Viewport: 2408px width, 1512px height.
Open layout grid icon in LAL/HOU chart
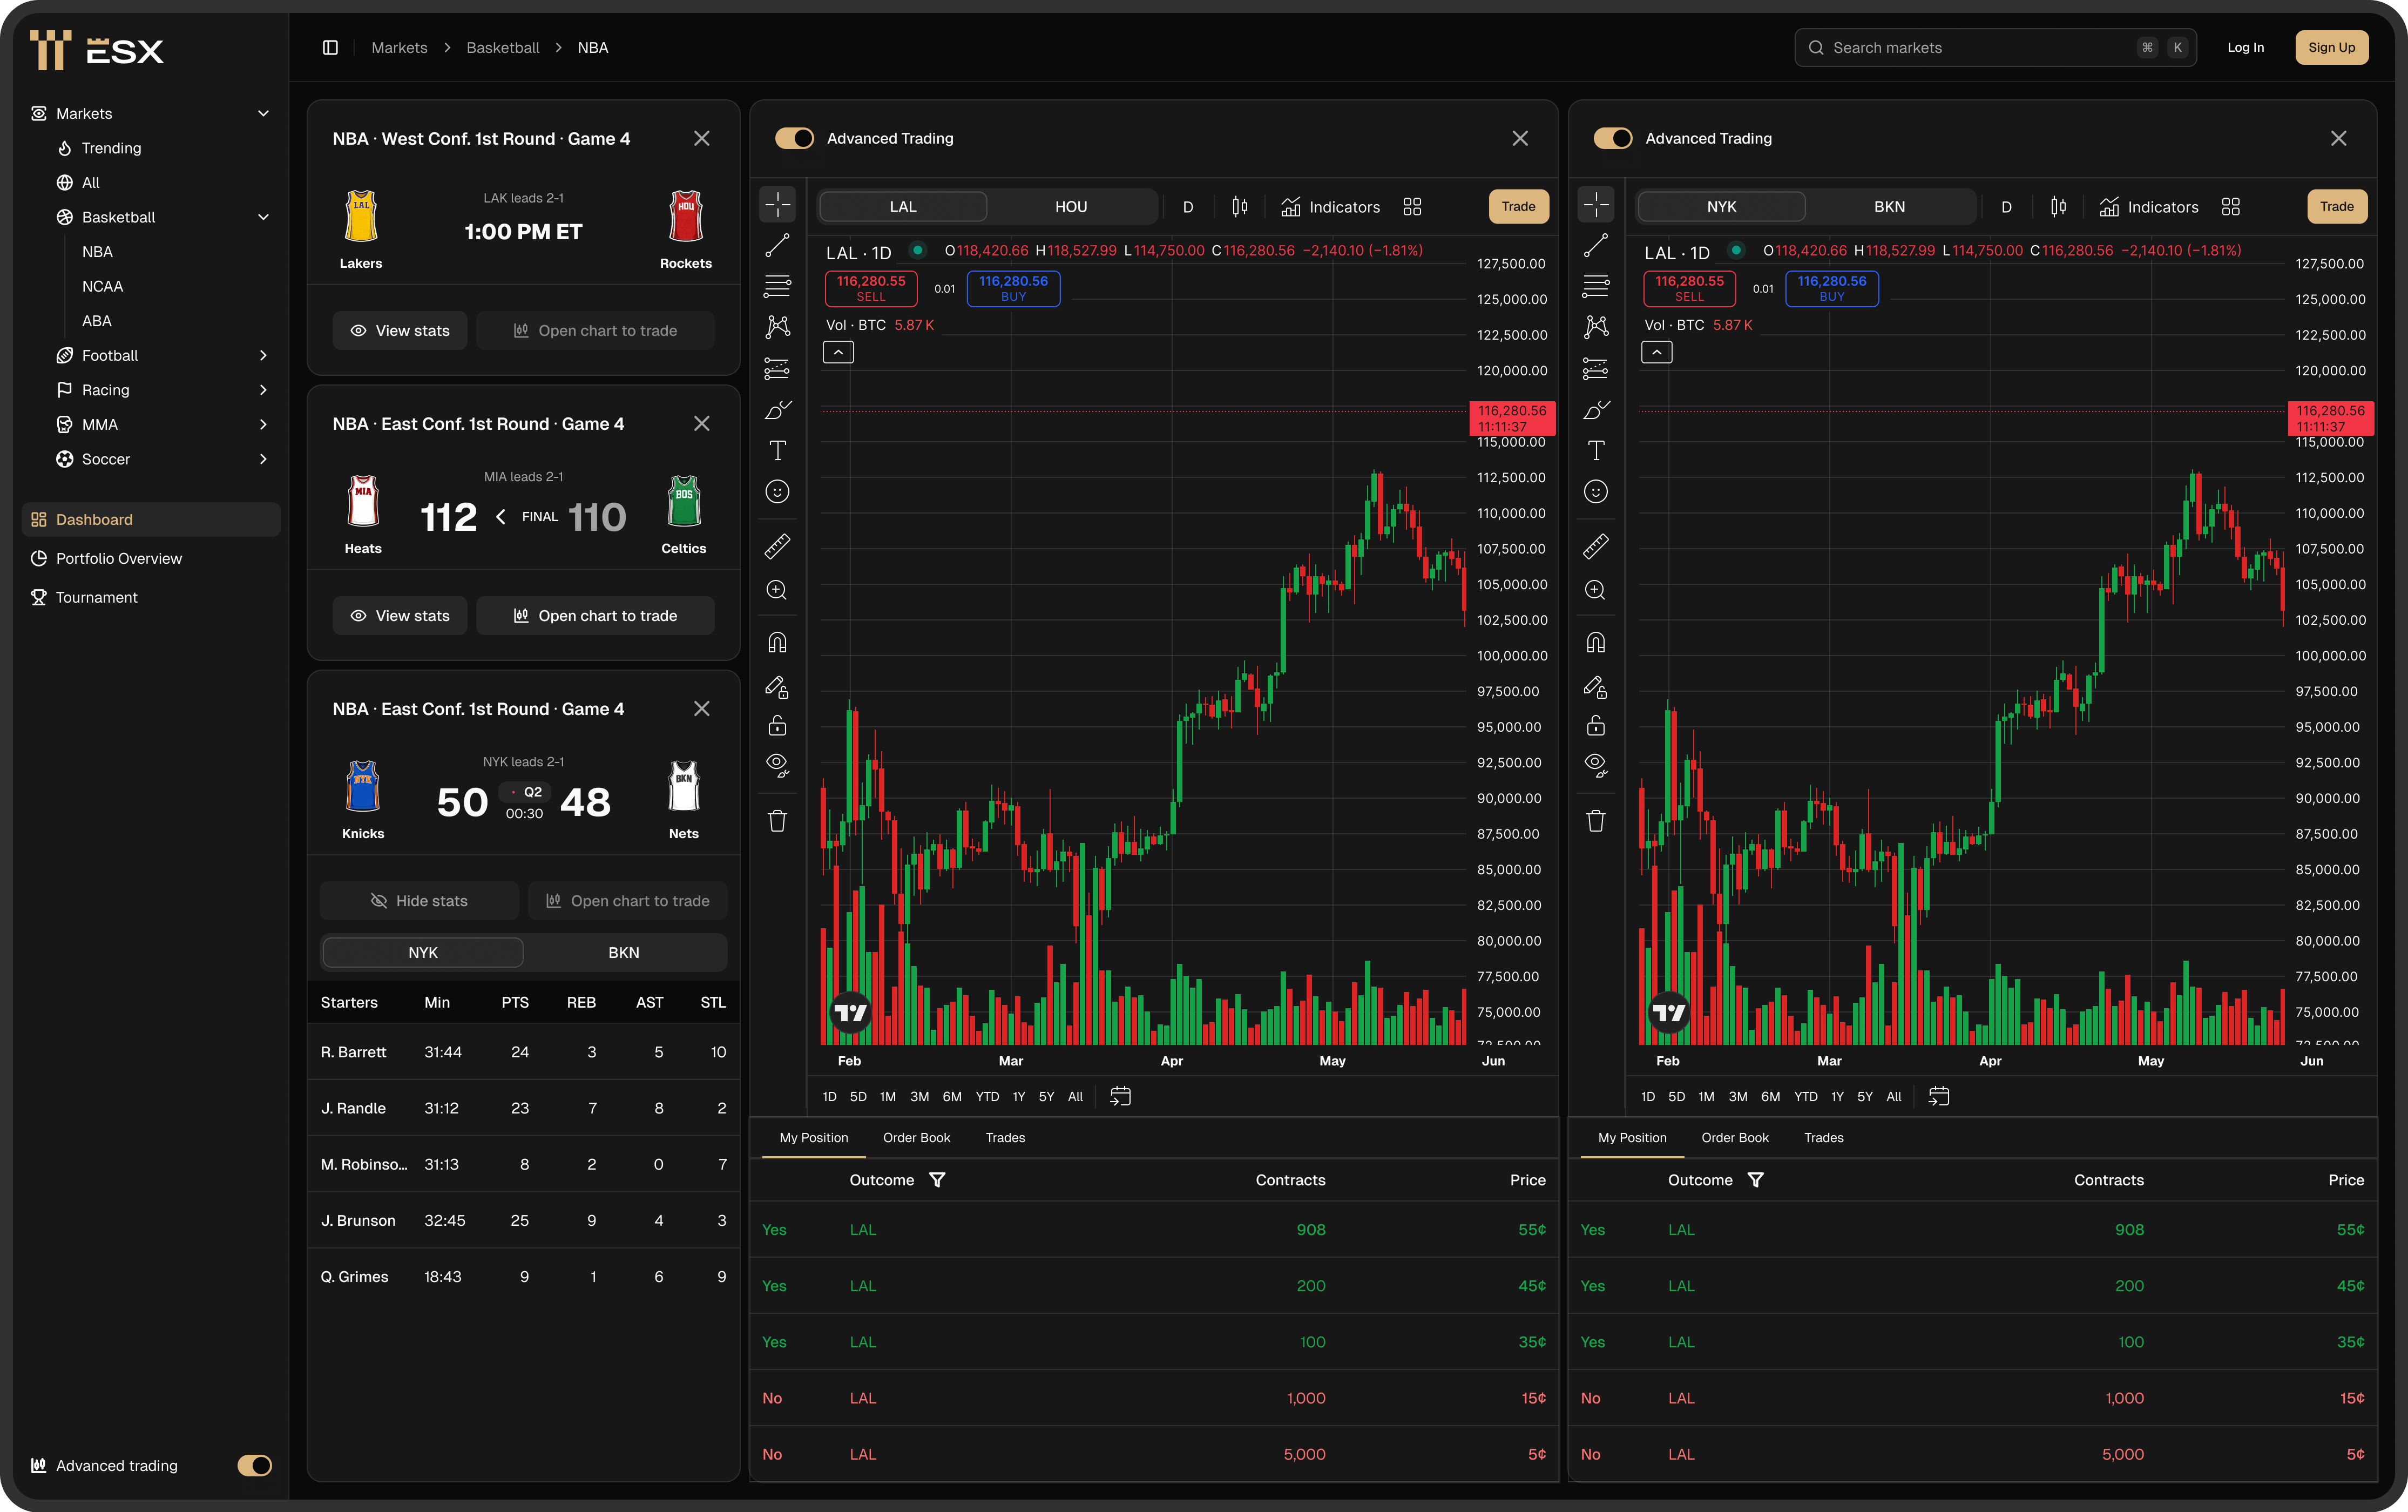point(1411,206)
